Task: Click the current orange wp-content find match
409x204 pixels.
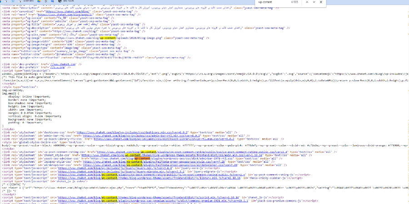Action: click(142, 158)
